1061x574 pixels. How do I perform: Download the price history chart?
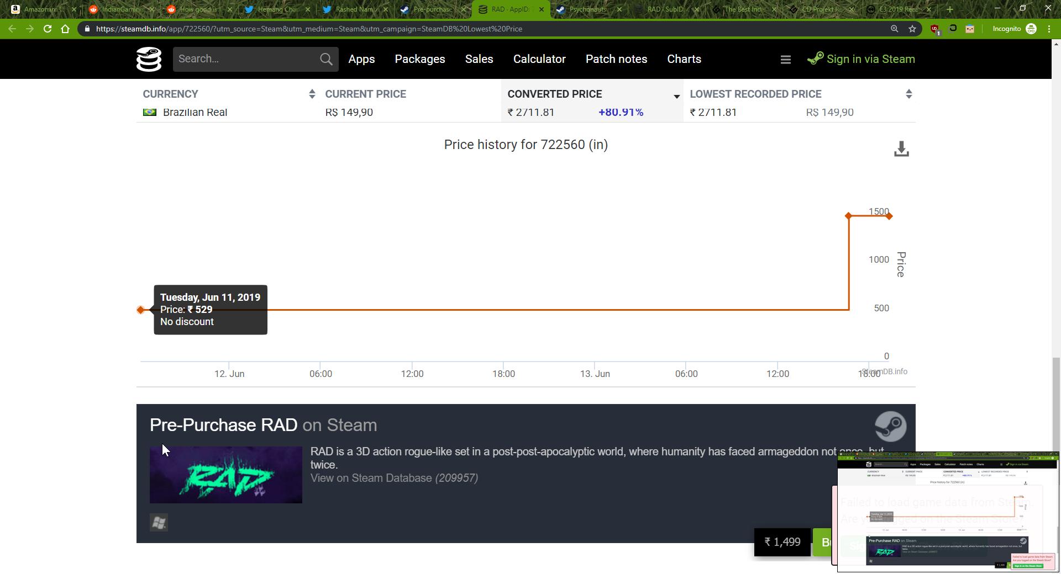[901, 149]
